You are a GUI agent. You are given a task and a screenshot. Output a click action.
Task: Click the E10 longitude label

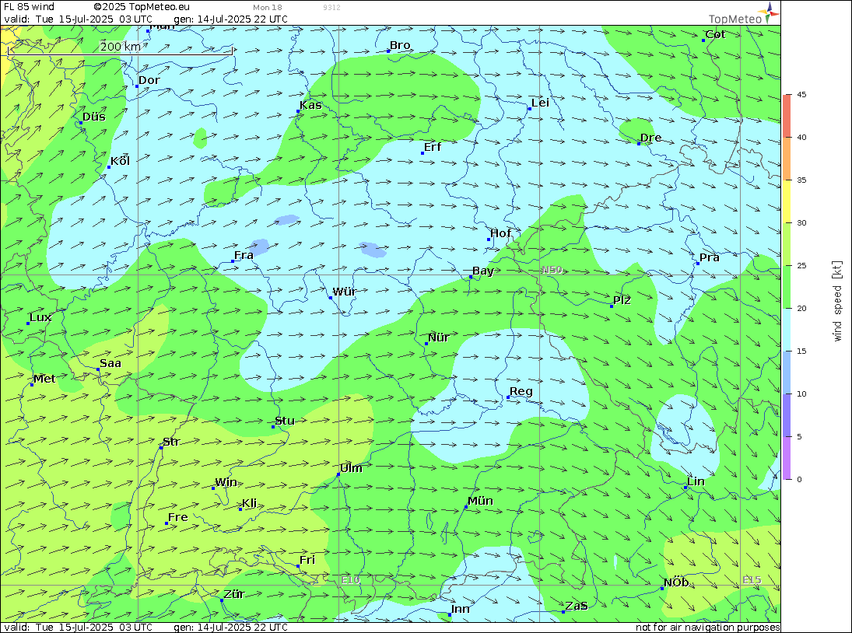click(x=350, y=580)
